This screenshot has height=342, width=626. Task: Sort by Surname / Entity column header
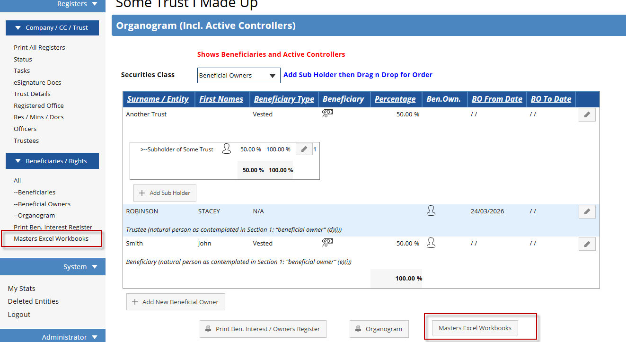(x=158, y=99)
